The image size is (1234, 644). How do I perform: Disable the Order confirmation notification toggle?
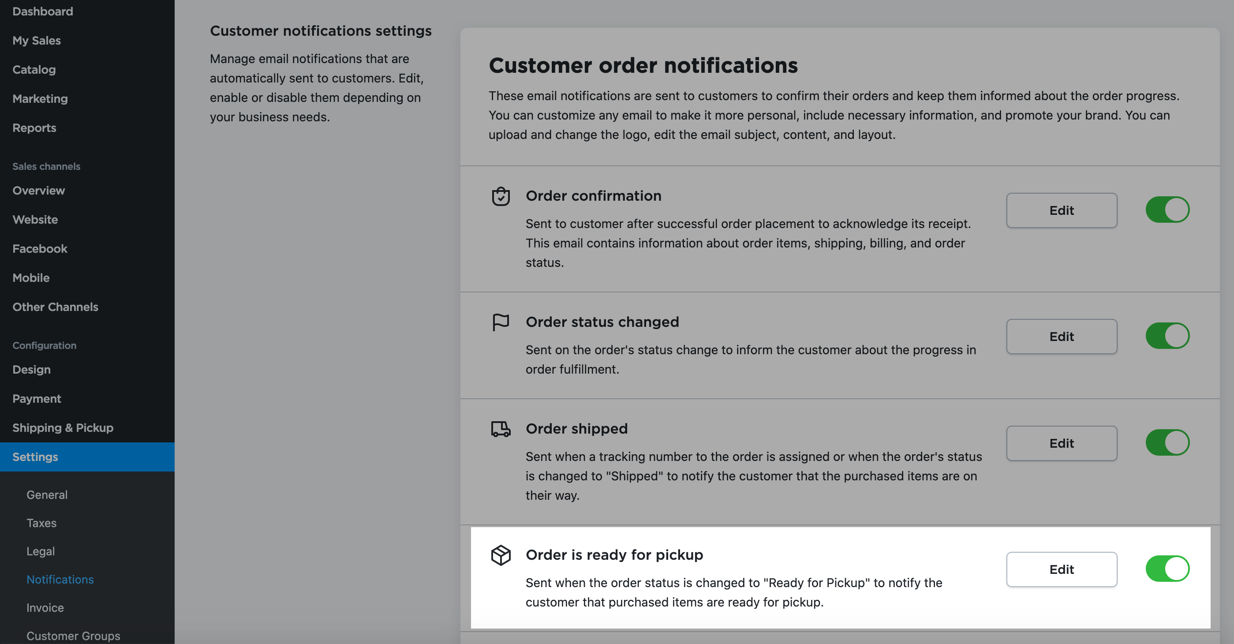tap(1167, 210)
